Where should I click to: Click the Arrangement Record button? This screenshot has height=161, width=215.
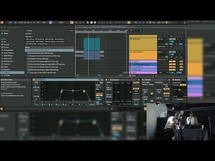95,22
